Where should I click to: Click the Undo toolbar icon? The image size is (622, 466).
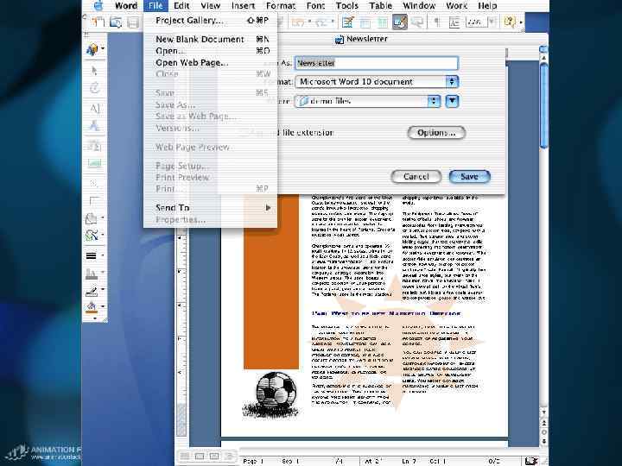pyautogui.click(x=297, y=22)
